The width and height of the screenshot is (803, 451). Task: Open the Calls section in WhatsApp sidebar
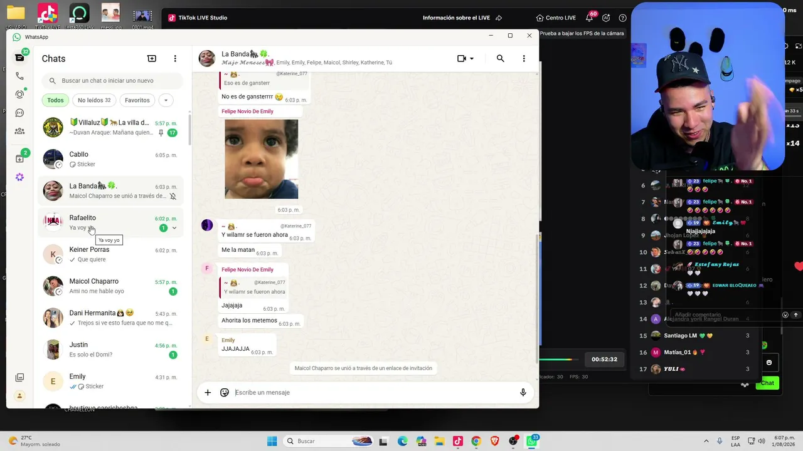(20, 76)
